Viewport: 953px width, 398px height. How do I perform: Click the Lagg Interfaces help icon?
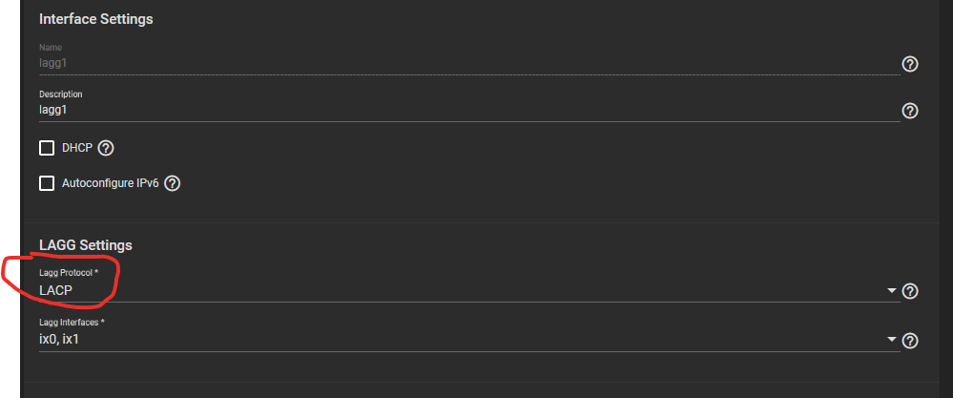point(910,341)
